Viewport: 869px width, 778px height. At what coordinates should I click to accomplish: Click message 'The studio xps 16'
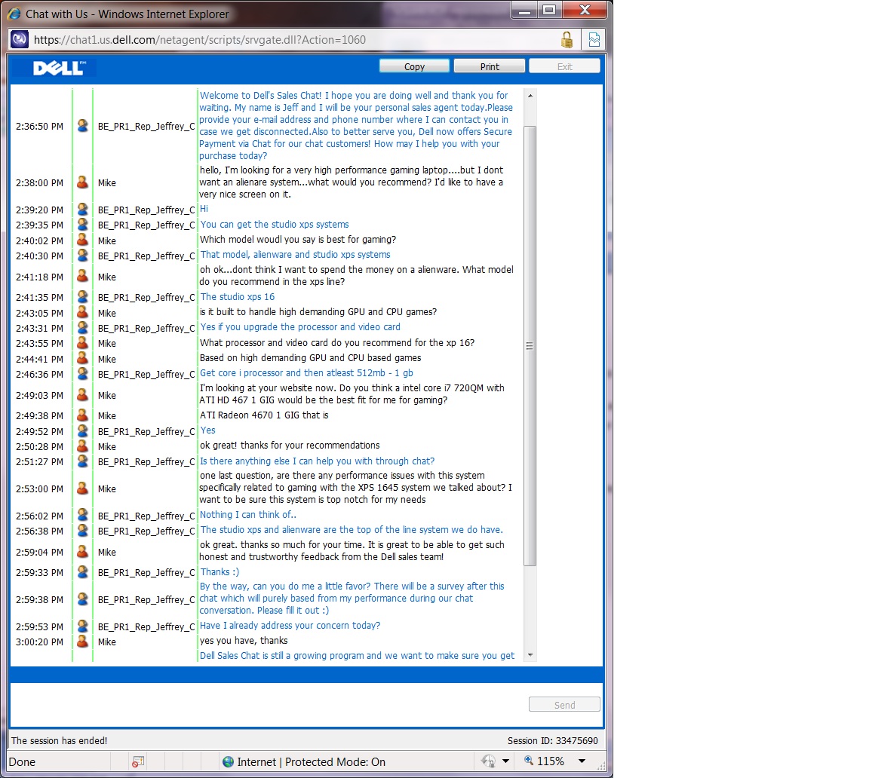click(x=237, y=297)
